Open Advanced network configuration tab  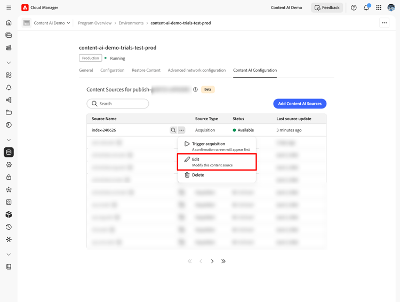click(197, 70)
